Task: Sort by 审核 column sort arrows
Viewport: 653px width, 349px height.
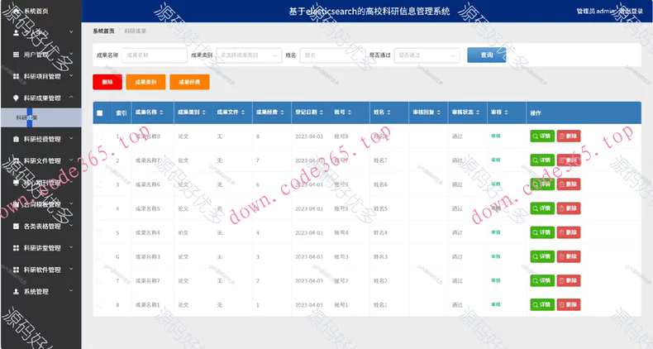Action: coord(506,112)
